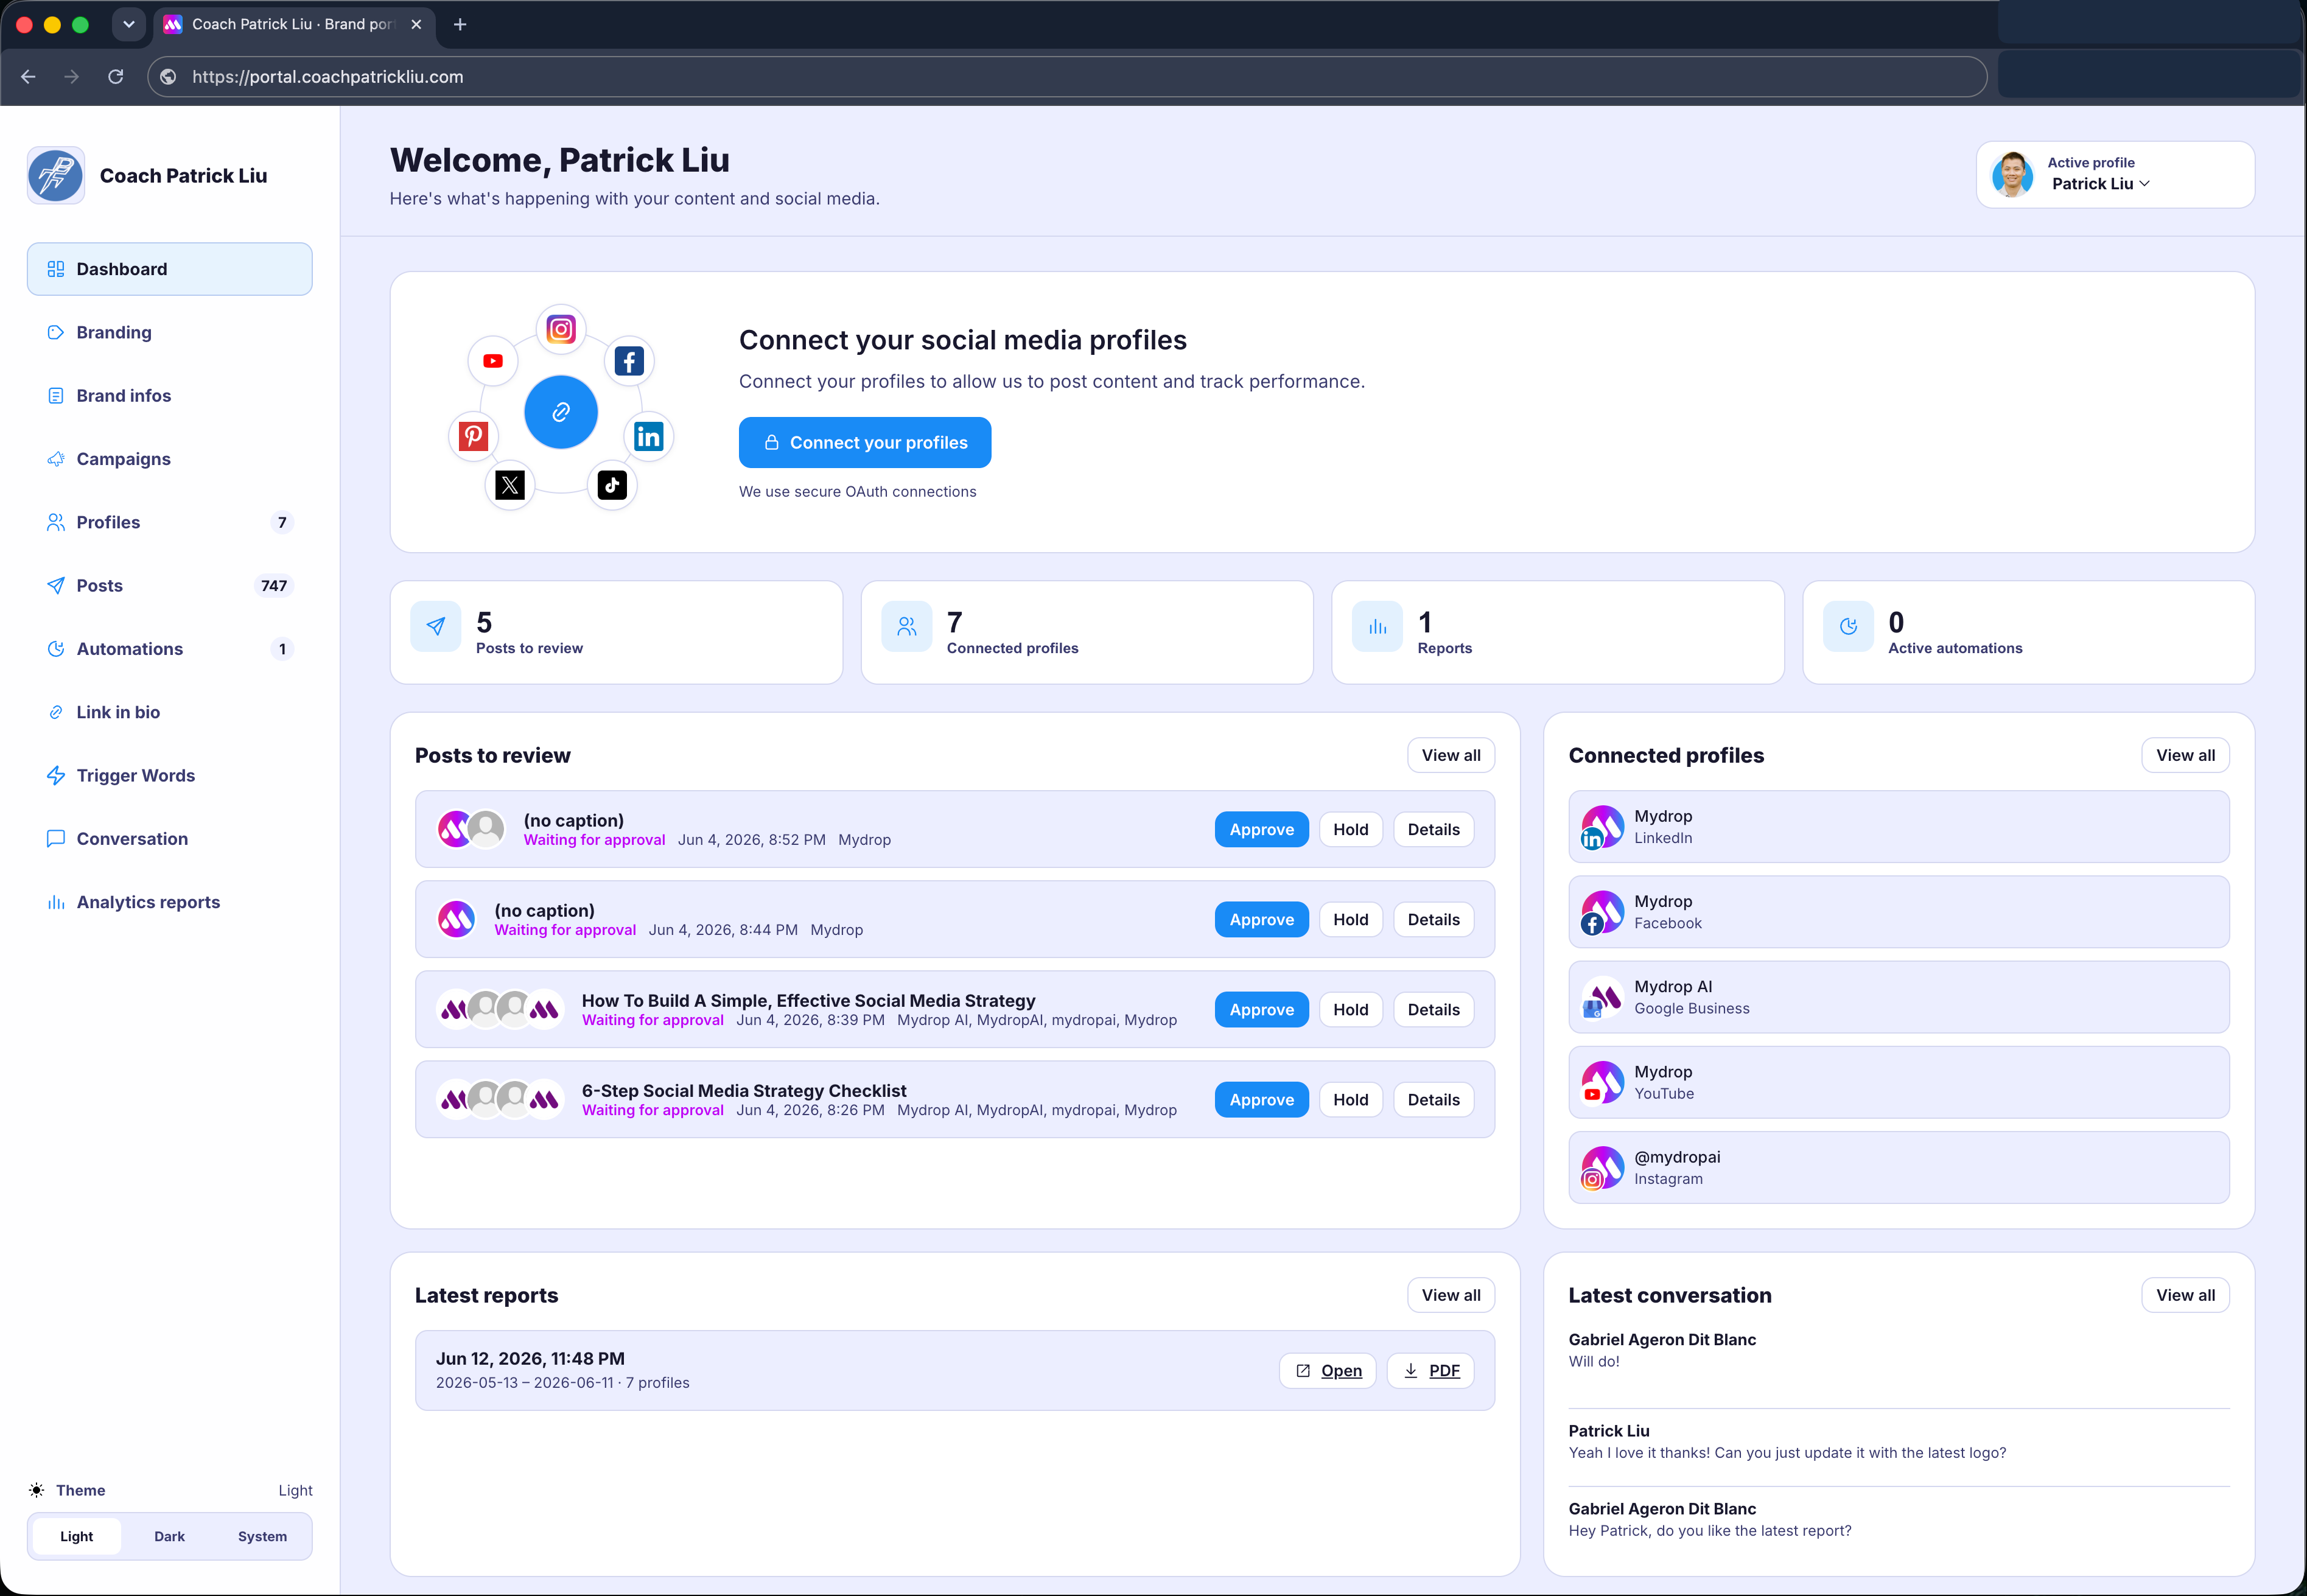Viewport: 2307px width, 1596px height.
Task: Go to Campaigns in the sidebar
Action: point(169,459)
